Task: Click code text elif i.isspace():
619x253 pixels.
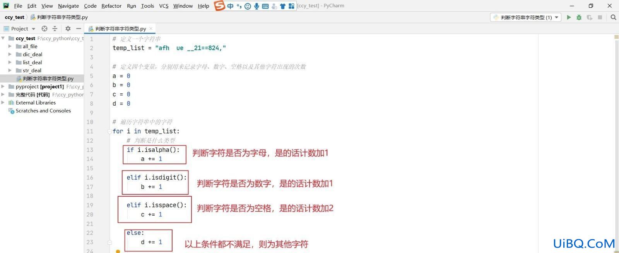Action: 157,205
